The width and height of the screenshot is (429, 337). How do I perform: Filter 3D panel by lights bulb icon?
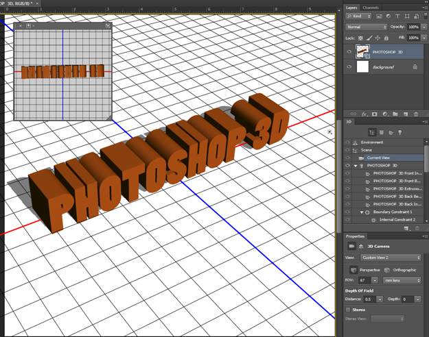[x=400, y=132]
